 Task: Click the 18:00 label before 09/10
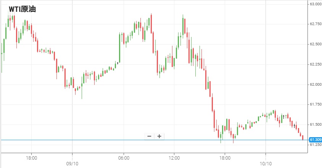(x=31, y=157)
